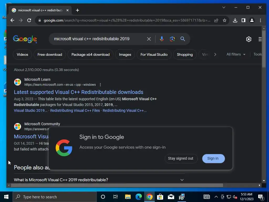Click the vertical scrollbar down arrow

tap(264, 181)
